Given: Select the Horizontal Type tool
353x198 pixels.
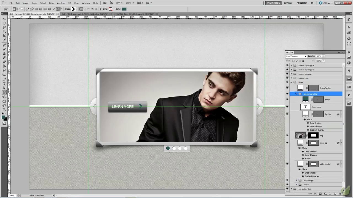Looking at the screenshot, I should pos(4,83).
